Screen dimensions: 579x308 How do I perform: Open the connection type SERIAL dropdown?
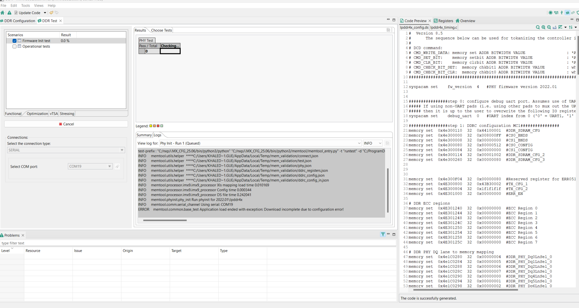(x=66, y=150)
